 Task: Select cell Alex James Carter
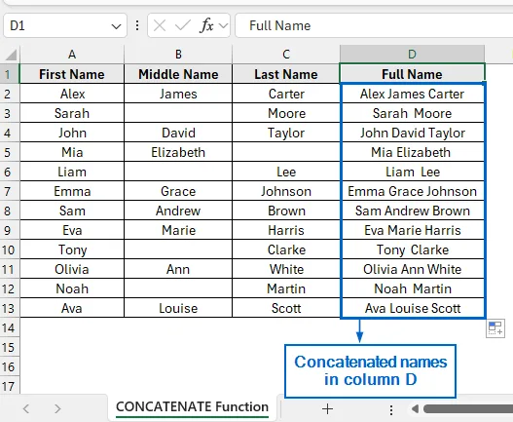(412, 94)
